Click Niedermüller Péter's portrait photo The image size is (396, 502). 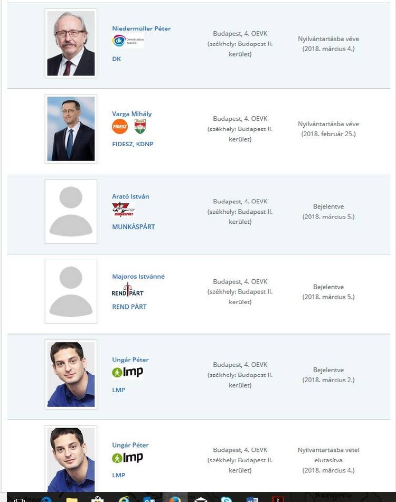pyautogui.click(x=71, y=43)
